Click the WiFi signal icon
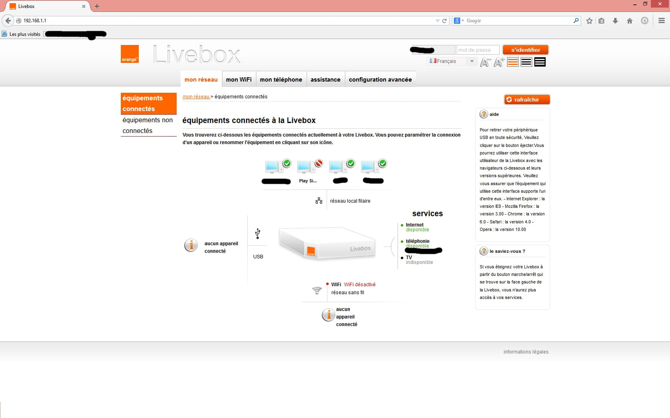Viewport: 670px width, 418px height. click(x=317, y=290)
